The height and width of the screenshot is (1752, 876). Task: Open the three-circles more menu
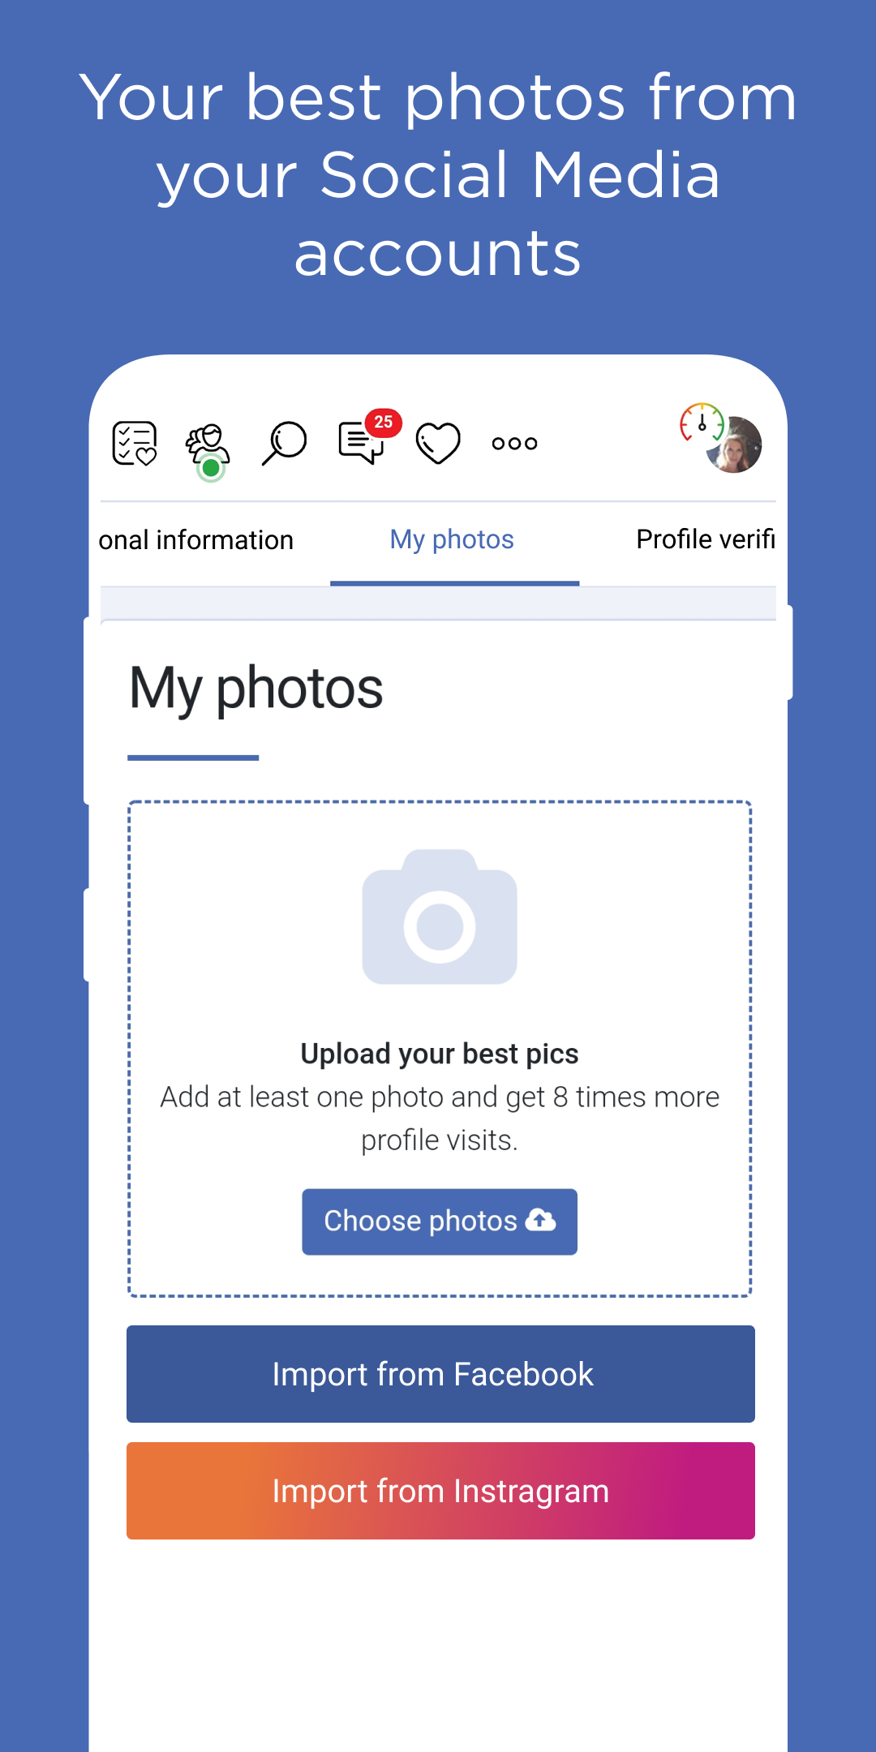point(514,444)
